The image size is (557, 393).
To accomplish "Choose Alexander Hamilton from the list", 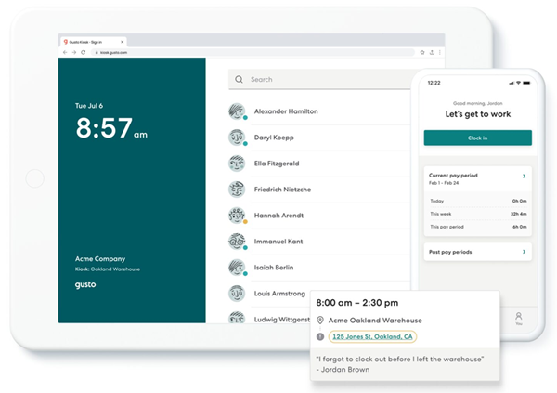I will click(x=286, y=111).
